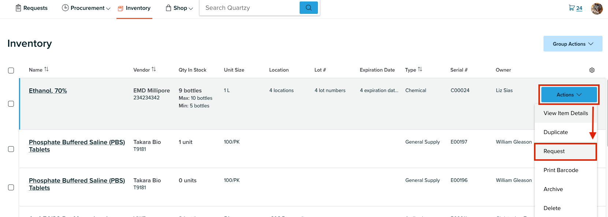Sort by Name column arrows

(x=47, y=69)
